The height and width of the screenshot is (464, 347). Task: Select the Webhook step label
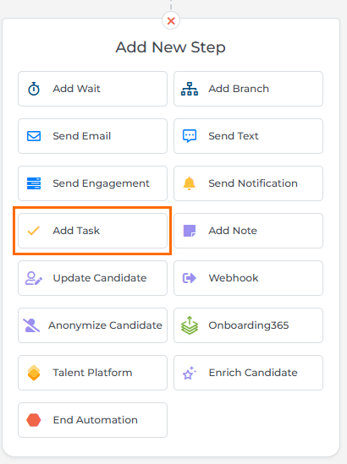(x=234, y=278)
